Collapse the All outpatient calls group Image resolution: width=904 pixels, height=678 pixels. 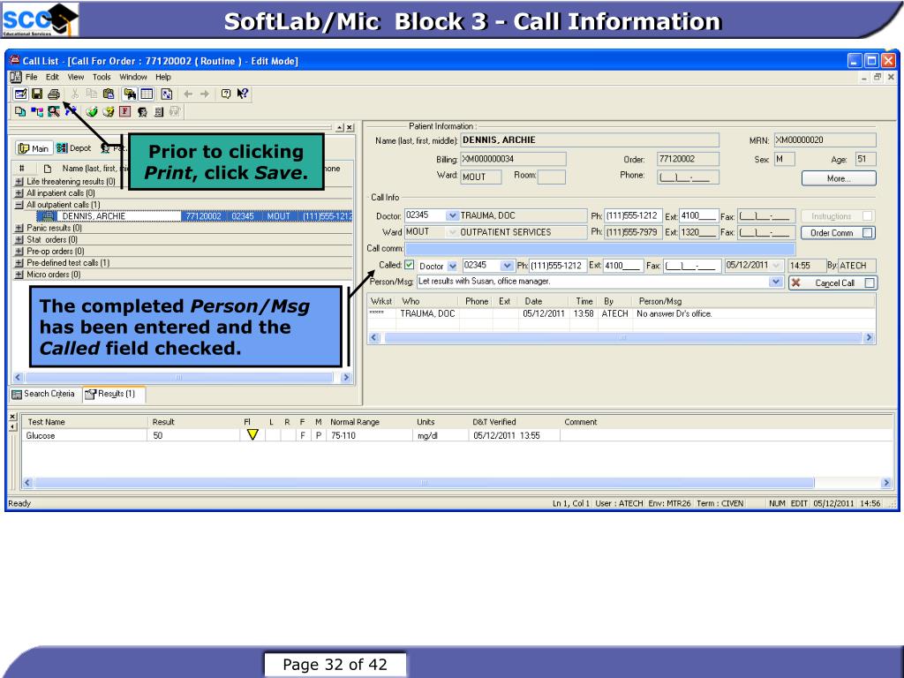point(19,205)
